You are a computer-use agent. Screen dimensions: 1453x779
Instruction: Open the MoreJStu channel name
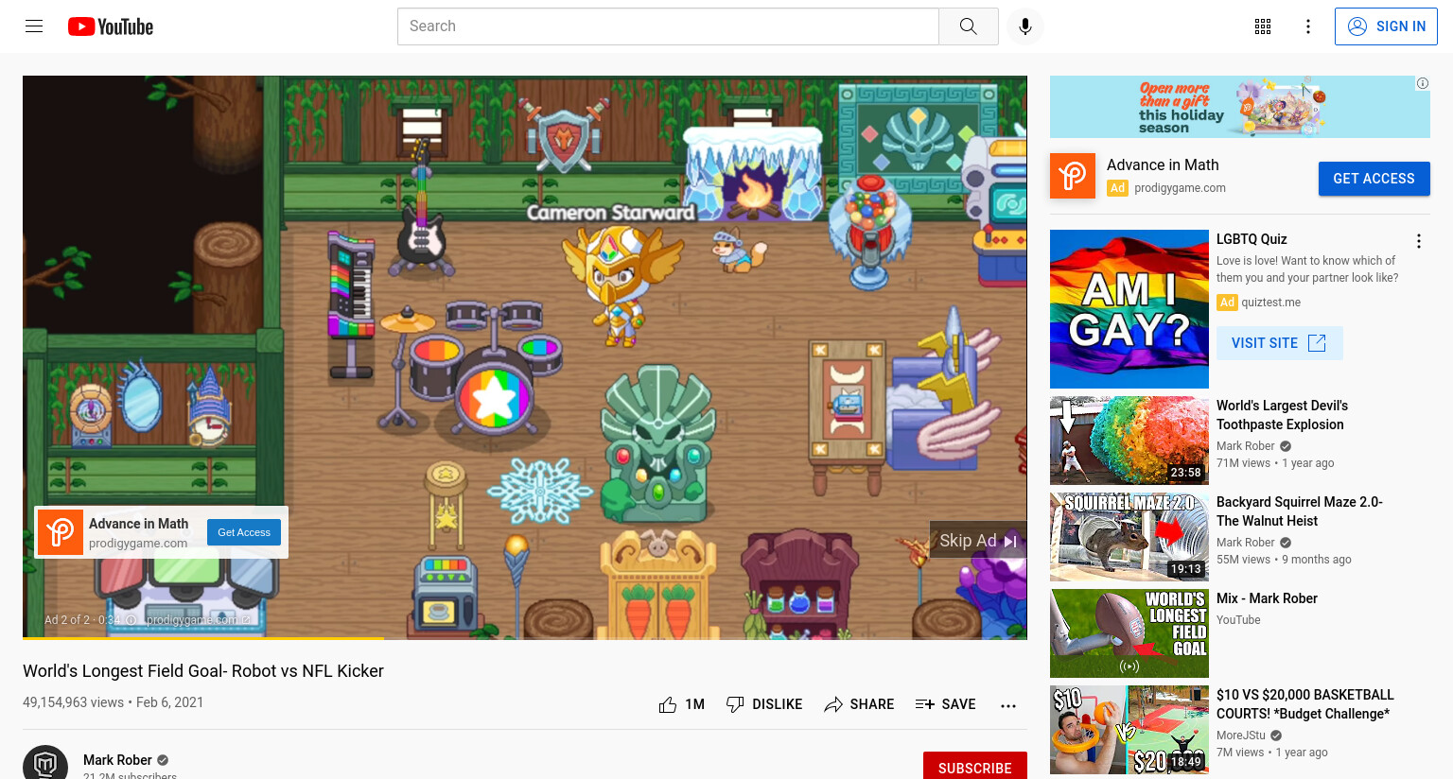[1241, 736]
